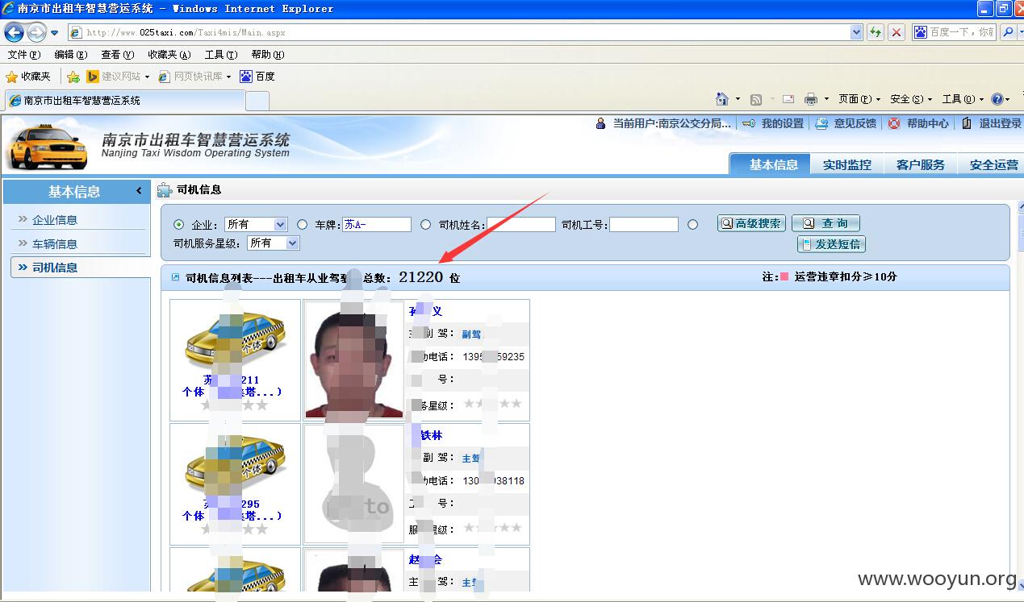Switch to the 实时监控 tab
The image size is (1024, 602).
pyautogui.click(x=846, y=164)
